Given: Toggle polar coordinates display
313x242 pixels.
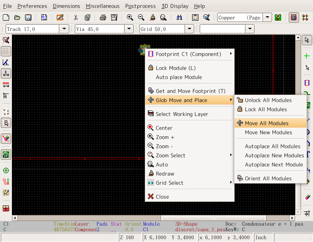Looking at the screenshot, I should [x=6, y=62].
